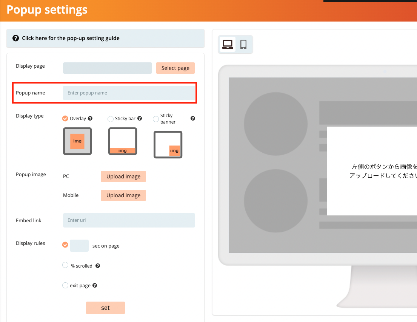Click the "Select page" button
Viewport: 417px width, 322px height.
point(175,68)
